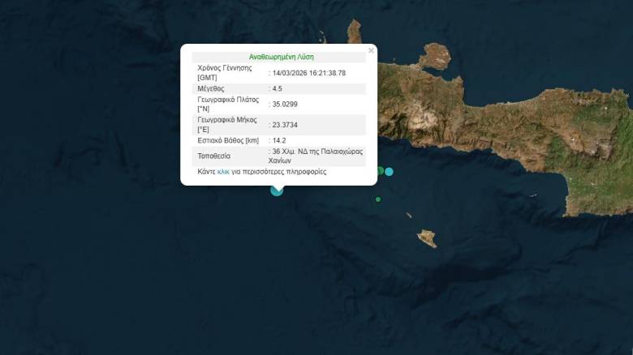
Task: Click the island northeast of the popup
Action: coord(435,56)
